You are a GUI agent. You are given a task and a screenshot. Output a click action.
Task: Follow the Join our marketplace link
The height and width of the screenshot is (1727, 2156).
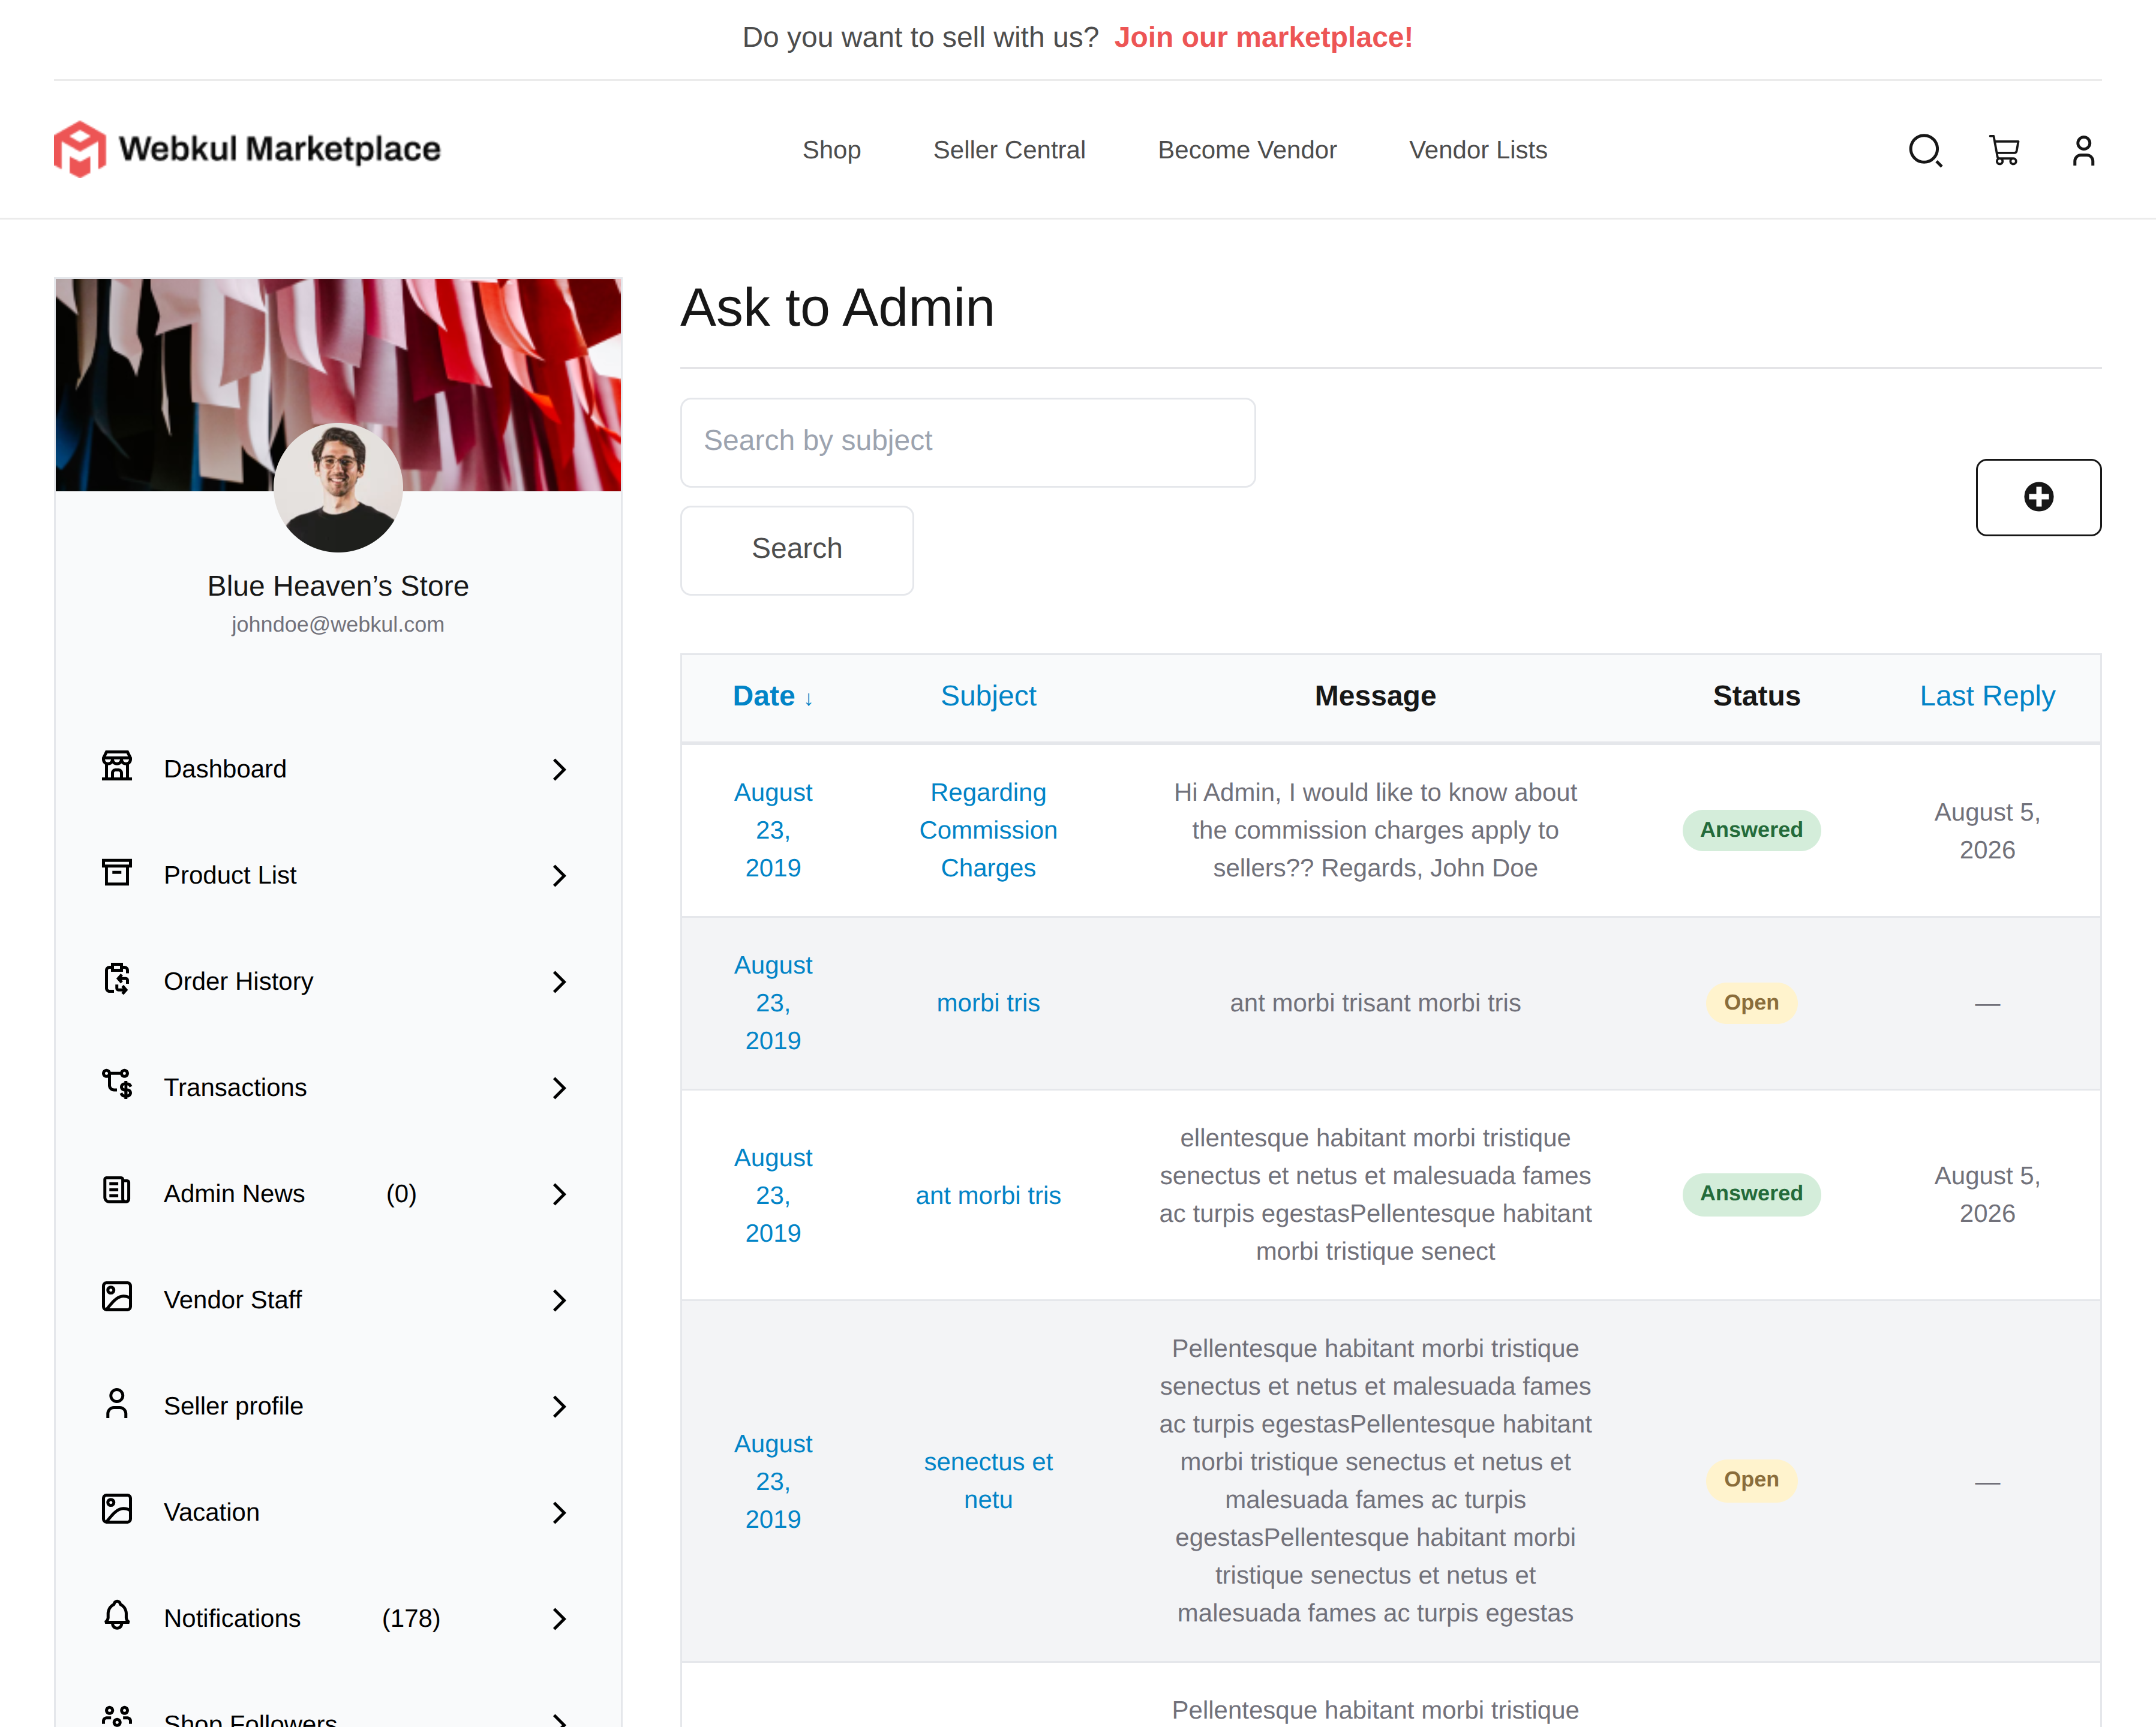point(1263,37)
